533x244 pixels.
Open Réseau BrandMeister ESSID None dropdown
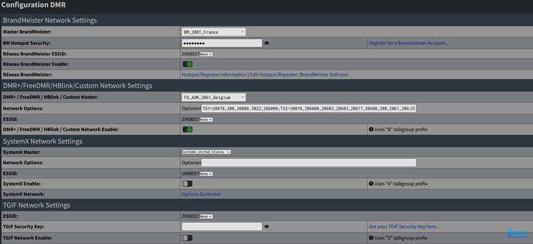206,54
